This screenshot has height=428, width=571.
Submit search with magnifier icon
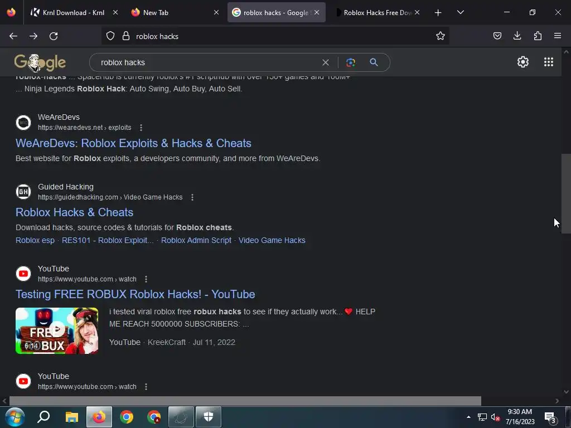point(374,62)
